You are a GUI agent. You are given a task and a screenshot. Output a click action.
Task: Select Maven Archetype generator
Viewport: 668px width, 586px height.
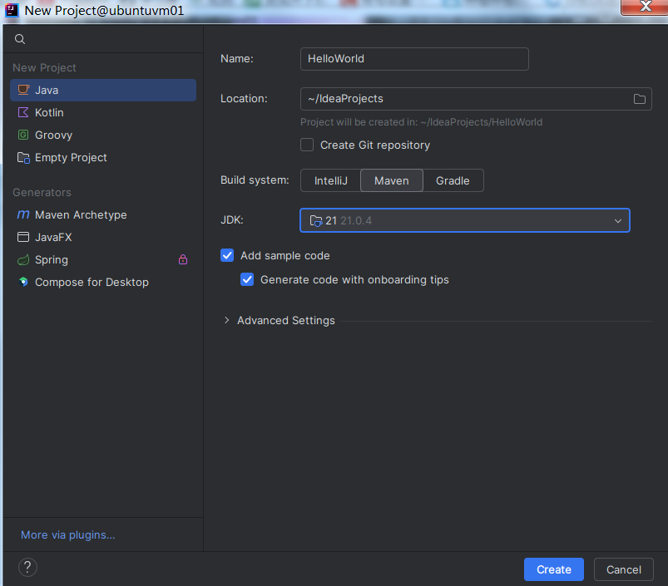pyautogui.click(x=103, y=214)
